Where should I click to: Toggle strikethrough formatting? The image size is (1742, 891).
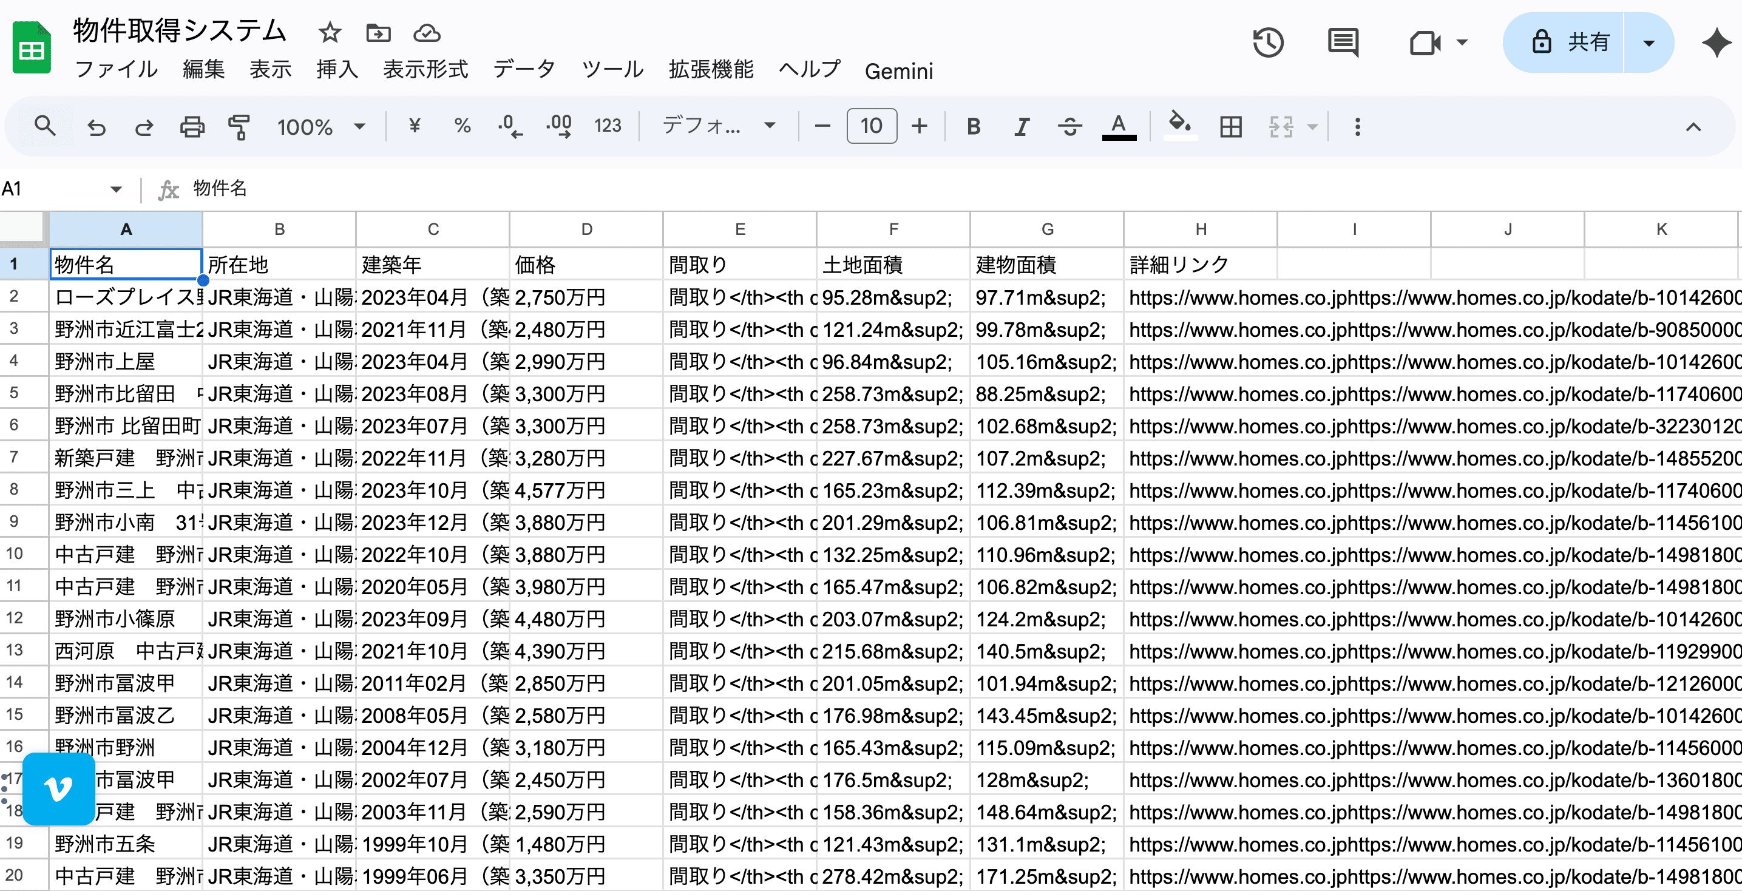[1071, 126]
